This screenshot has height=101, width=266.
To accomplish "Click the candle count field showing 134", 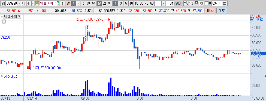I will tap(170, 3).
